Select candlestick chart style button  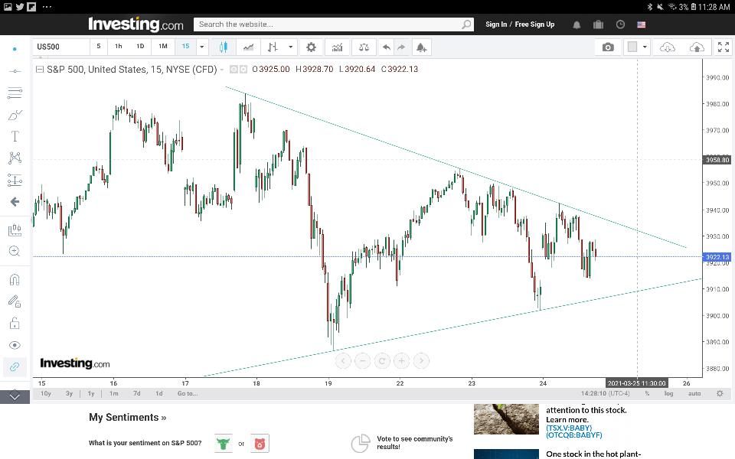(x=223, y=47)
